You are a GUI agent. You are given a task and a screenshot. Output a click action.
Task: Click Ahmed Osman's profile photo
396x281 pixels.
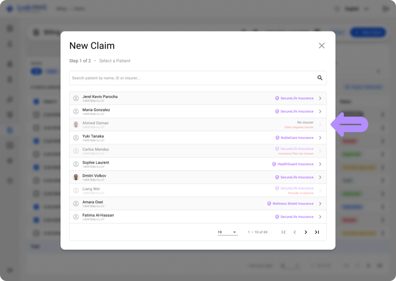pos(76,125)
